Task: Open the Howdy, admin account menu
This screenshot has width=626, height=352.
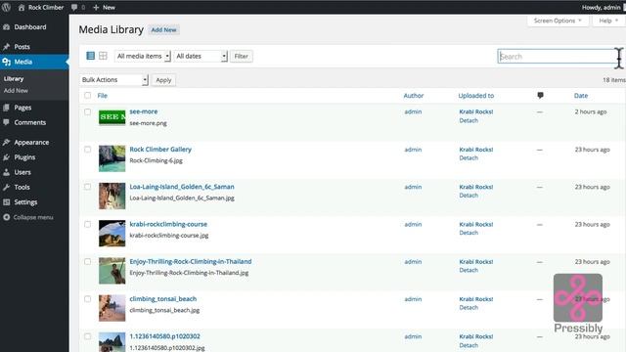Action: coord(602,7)
